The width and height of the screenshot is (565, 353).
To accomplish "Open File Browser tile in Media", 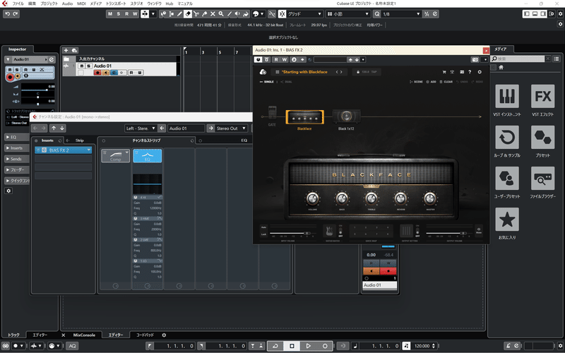I will coord(542,179).
